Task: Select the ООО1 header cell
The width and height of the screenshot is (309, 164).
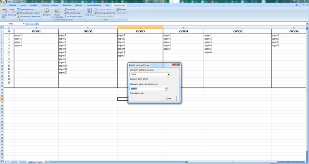Action: click(x=36, y=31)
